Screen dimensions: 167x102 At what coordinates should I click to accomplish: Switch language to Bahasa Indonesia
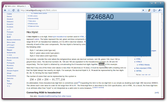coord(14,40)
